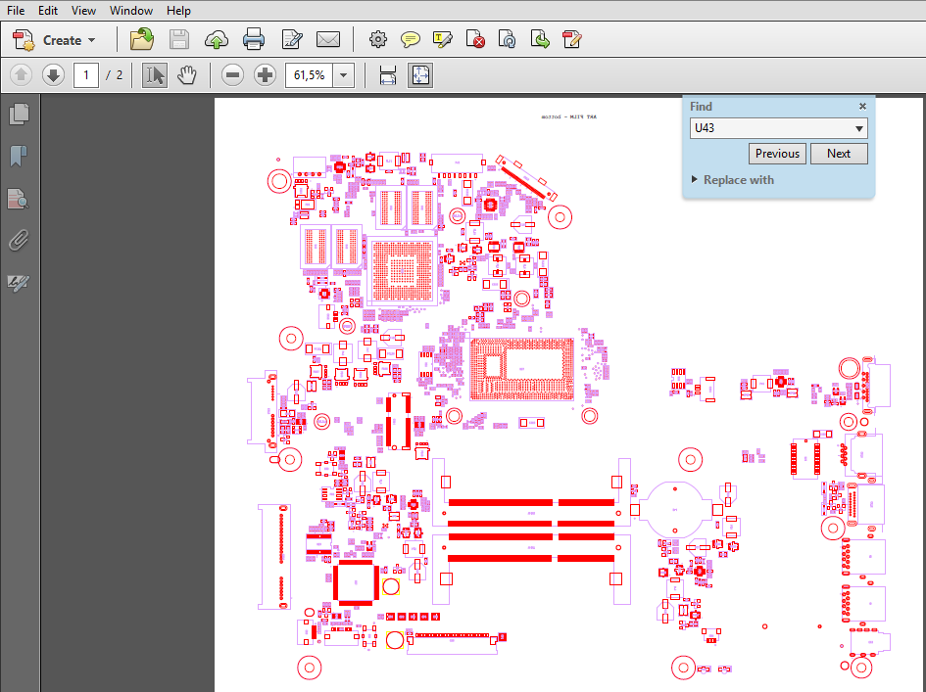This screenshot has width=926, height=692.
Task: Print the document using the printer icon
Action: [x=253, y=40]
